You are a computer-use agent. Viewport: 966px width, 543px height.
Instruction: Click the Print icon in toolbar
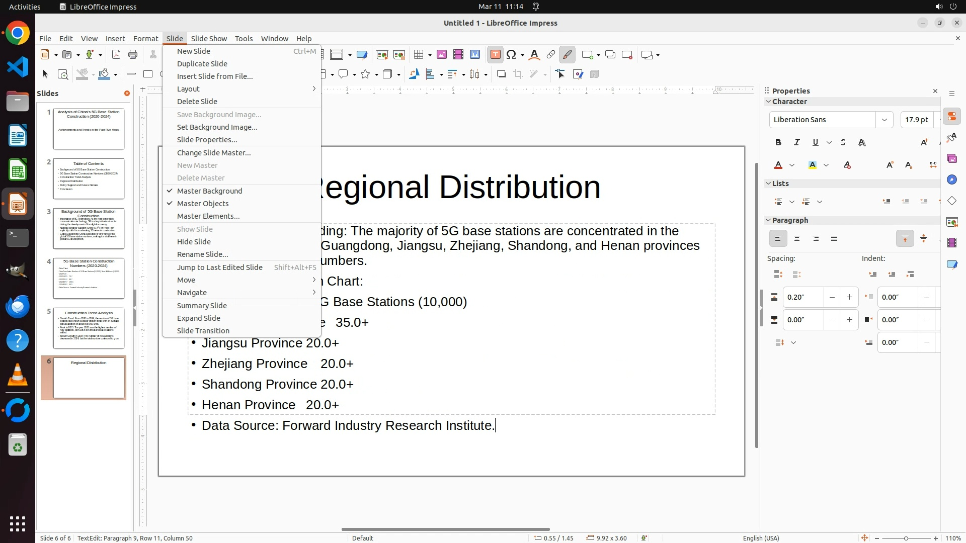pos(133,55)
